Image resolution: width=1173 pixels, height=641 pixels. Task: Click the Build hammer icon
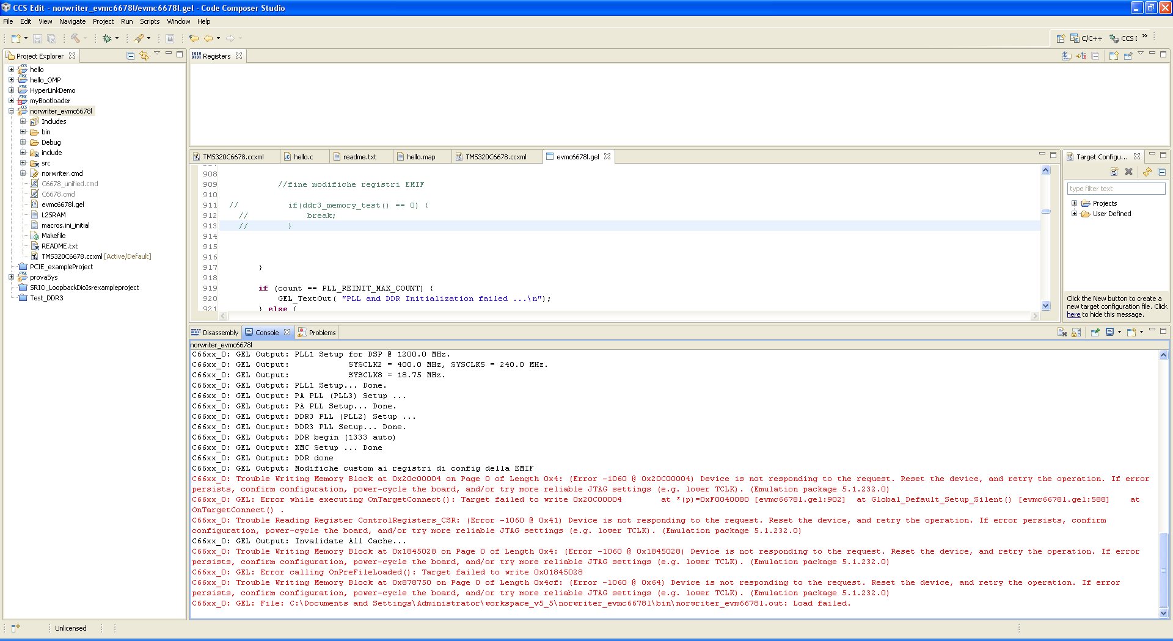point(75,38)
